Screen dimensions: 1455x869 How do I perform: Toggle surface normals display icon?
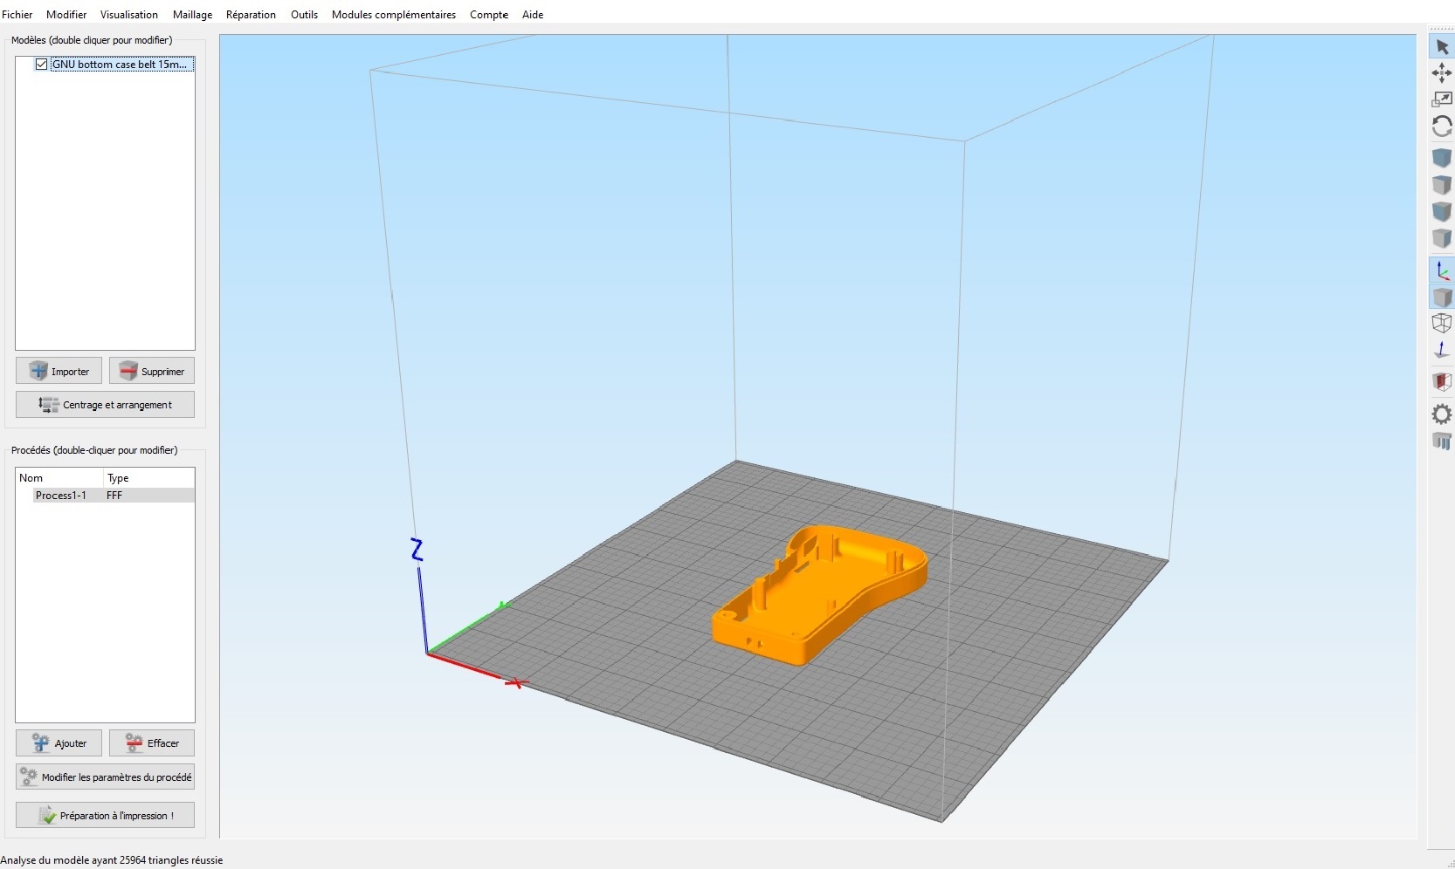click(1442, 350)
